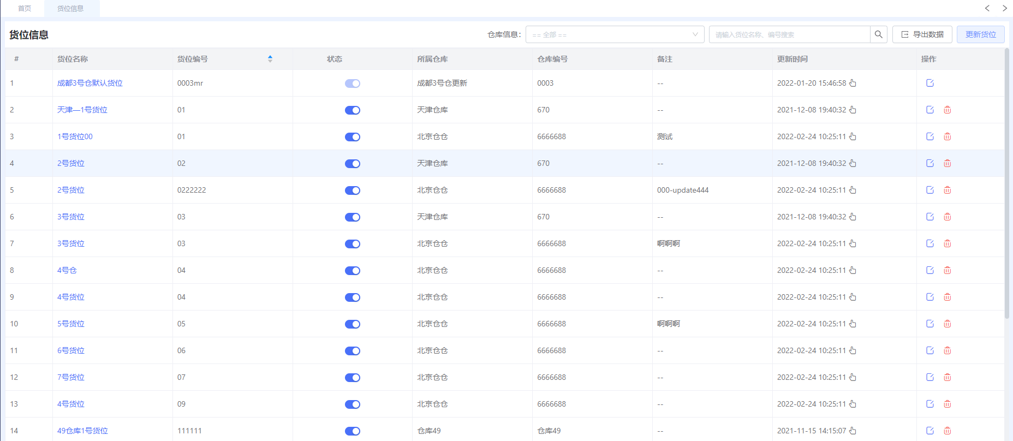Toggle status switch for 成都3号仓默认货位
The height and width of the screenshot is (441, 1013).
tap(353, 84)
